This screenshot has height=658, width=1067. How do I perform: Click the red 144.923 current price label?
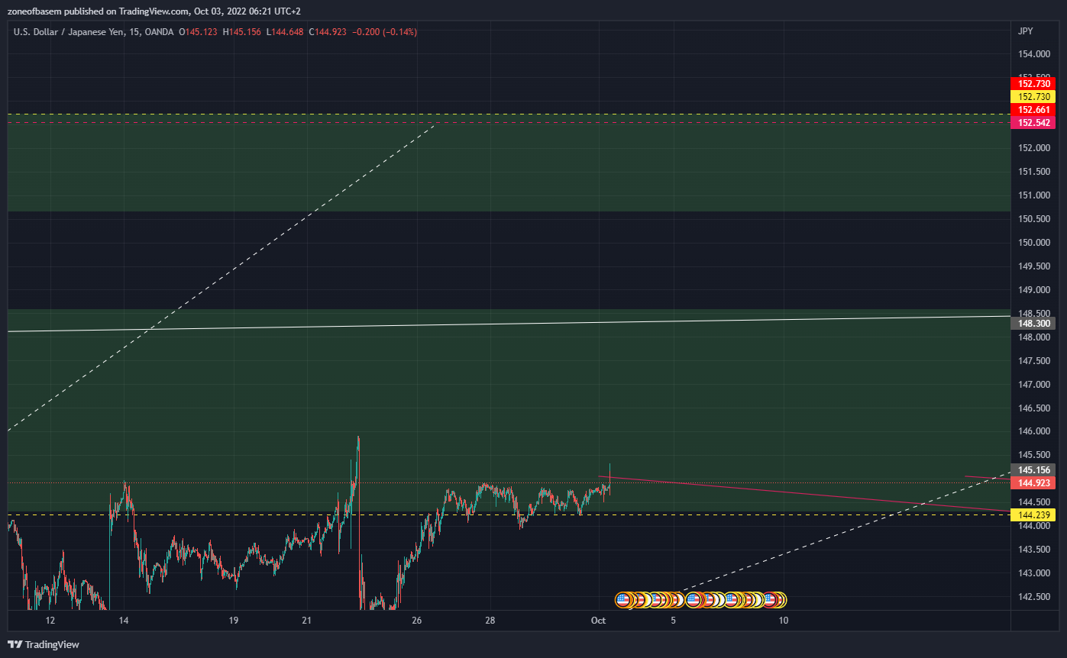[x=1033, y=482]
